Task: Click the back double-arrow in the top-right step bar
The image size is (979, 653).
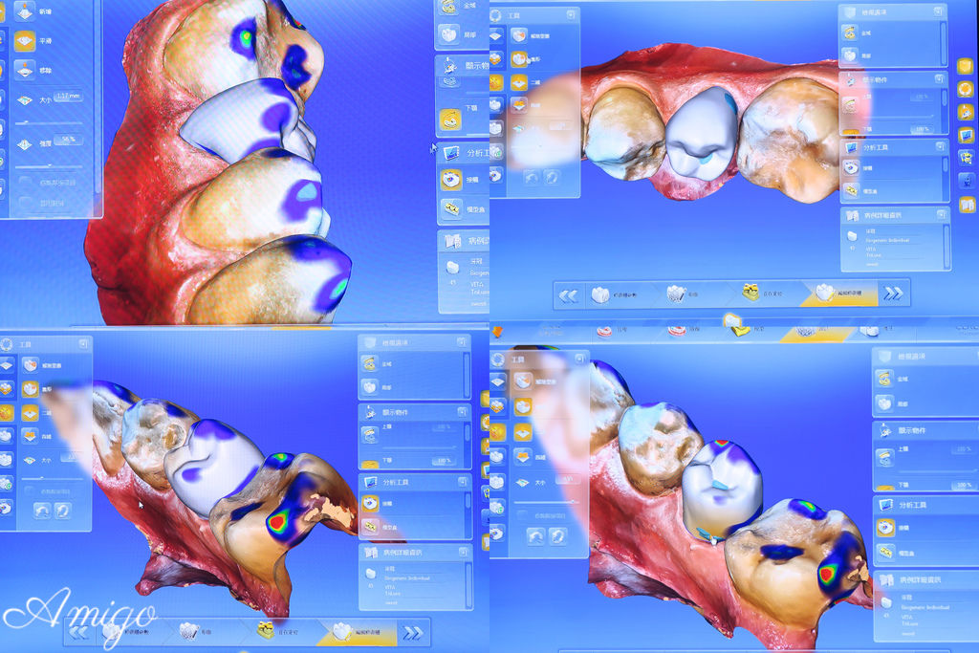Action: (x=568, y=296)
